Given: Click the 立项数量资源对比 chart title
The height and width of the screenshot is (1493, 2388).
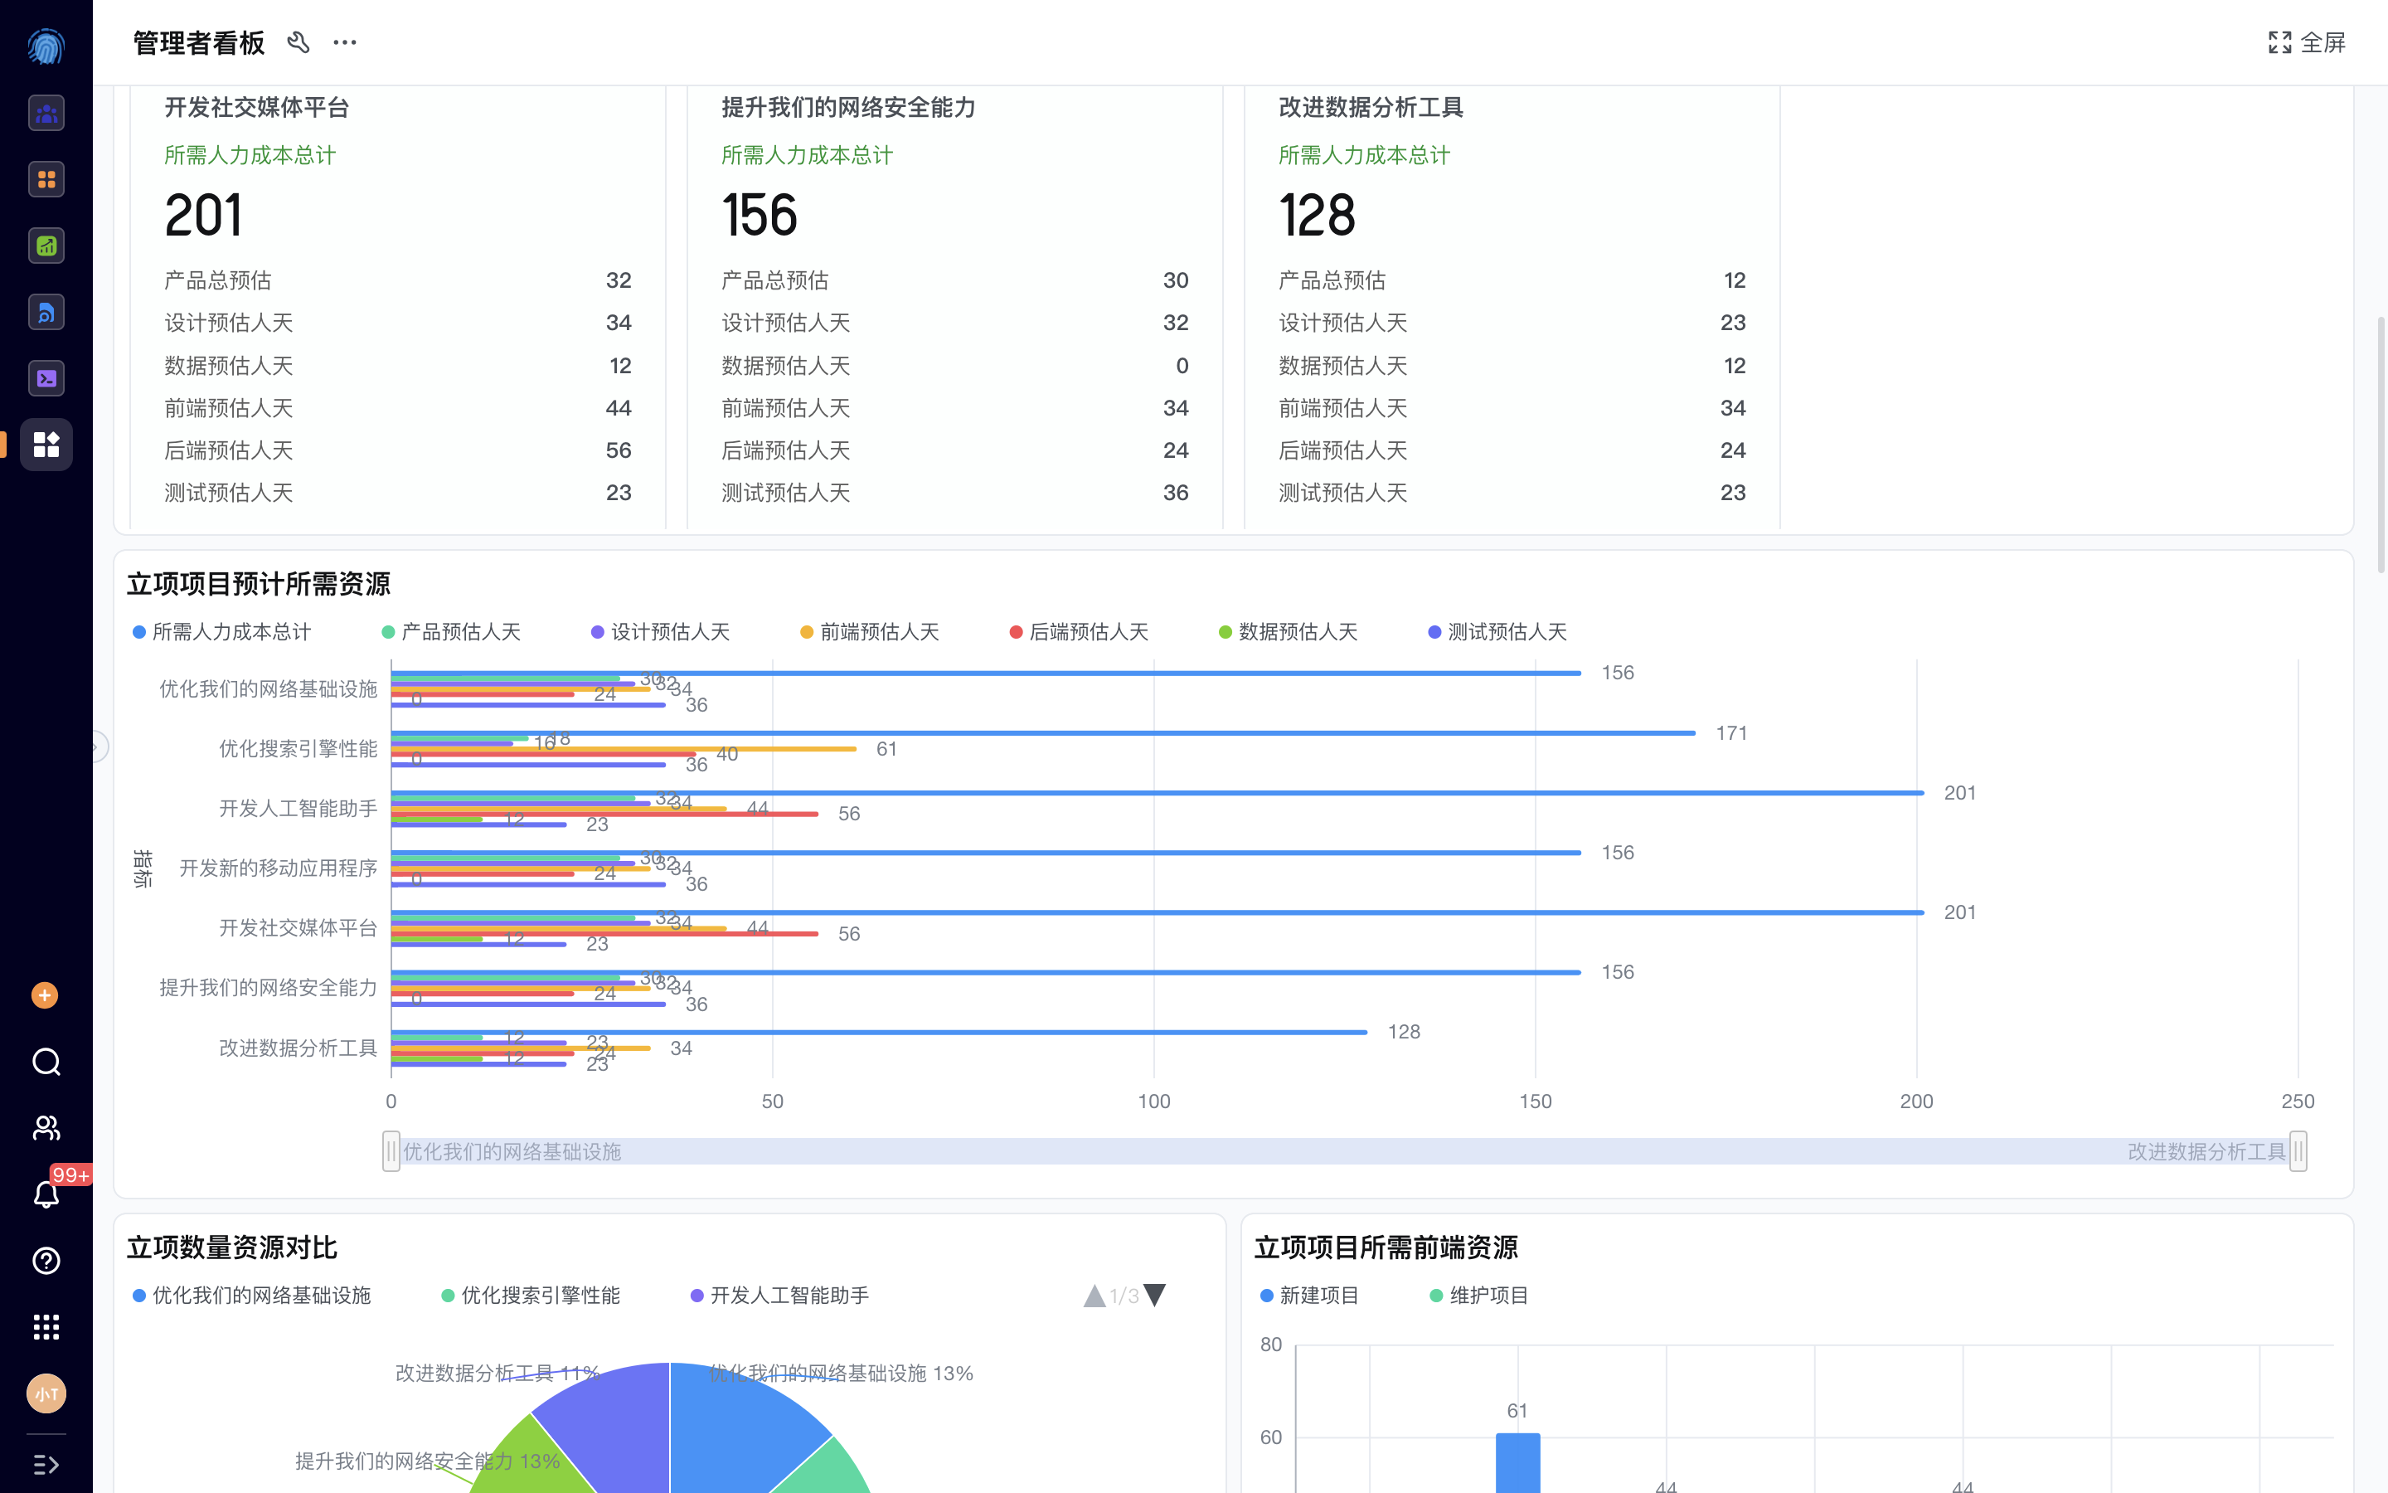Looking at the screenshot, I should [232, 1247].
